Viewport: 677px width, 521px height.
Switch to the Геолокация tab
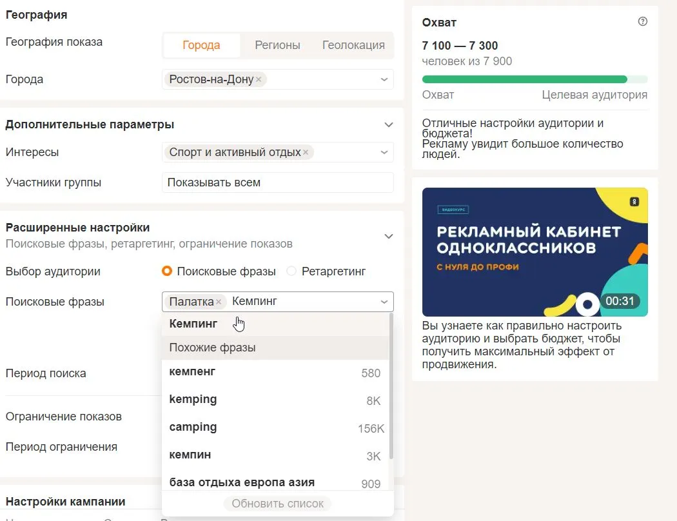353,45
